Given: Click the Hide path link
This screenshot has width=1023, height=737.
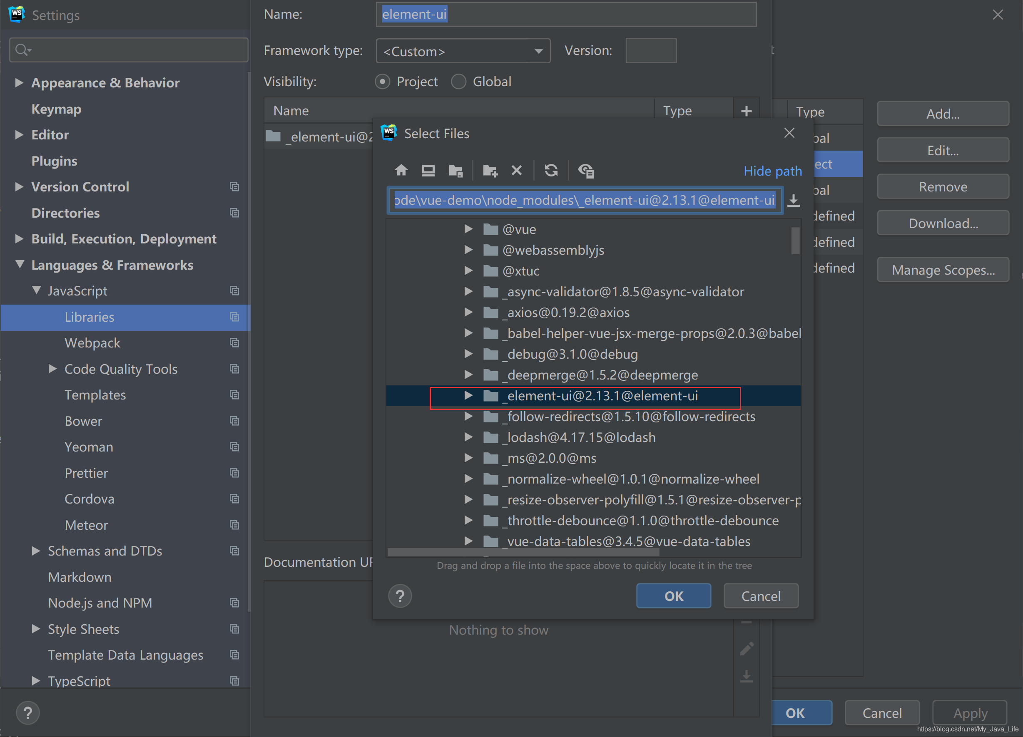Looking at the screenshot, I should point(773,171).
